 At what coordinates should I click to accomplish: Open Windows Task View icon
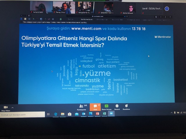point(48,114)
